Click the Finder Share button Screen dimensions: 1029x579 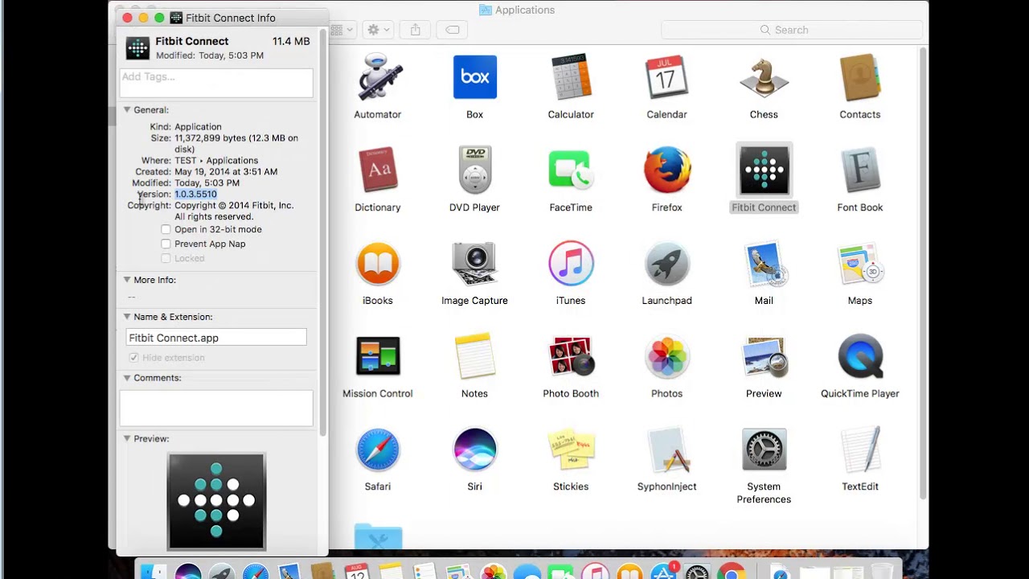click(x=415, y=30)
